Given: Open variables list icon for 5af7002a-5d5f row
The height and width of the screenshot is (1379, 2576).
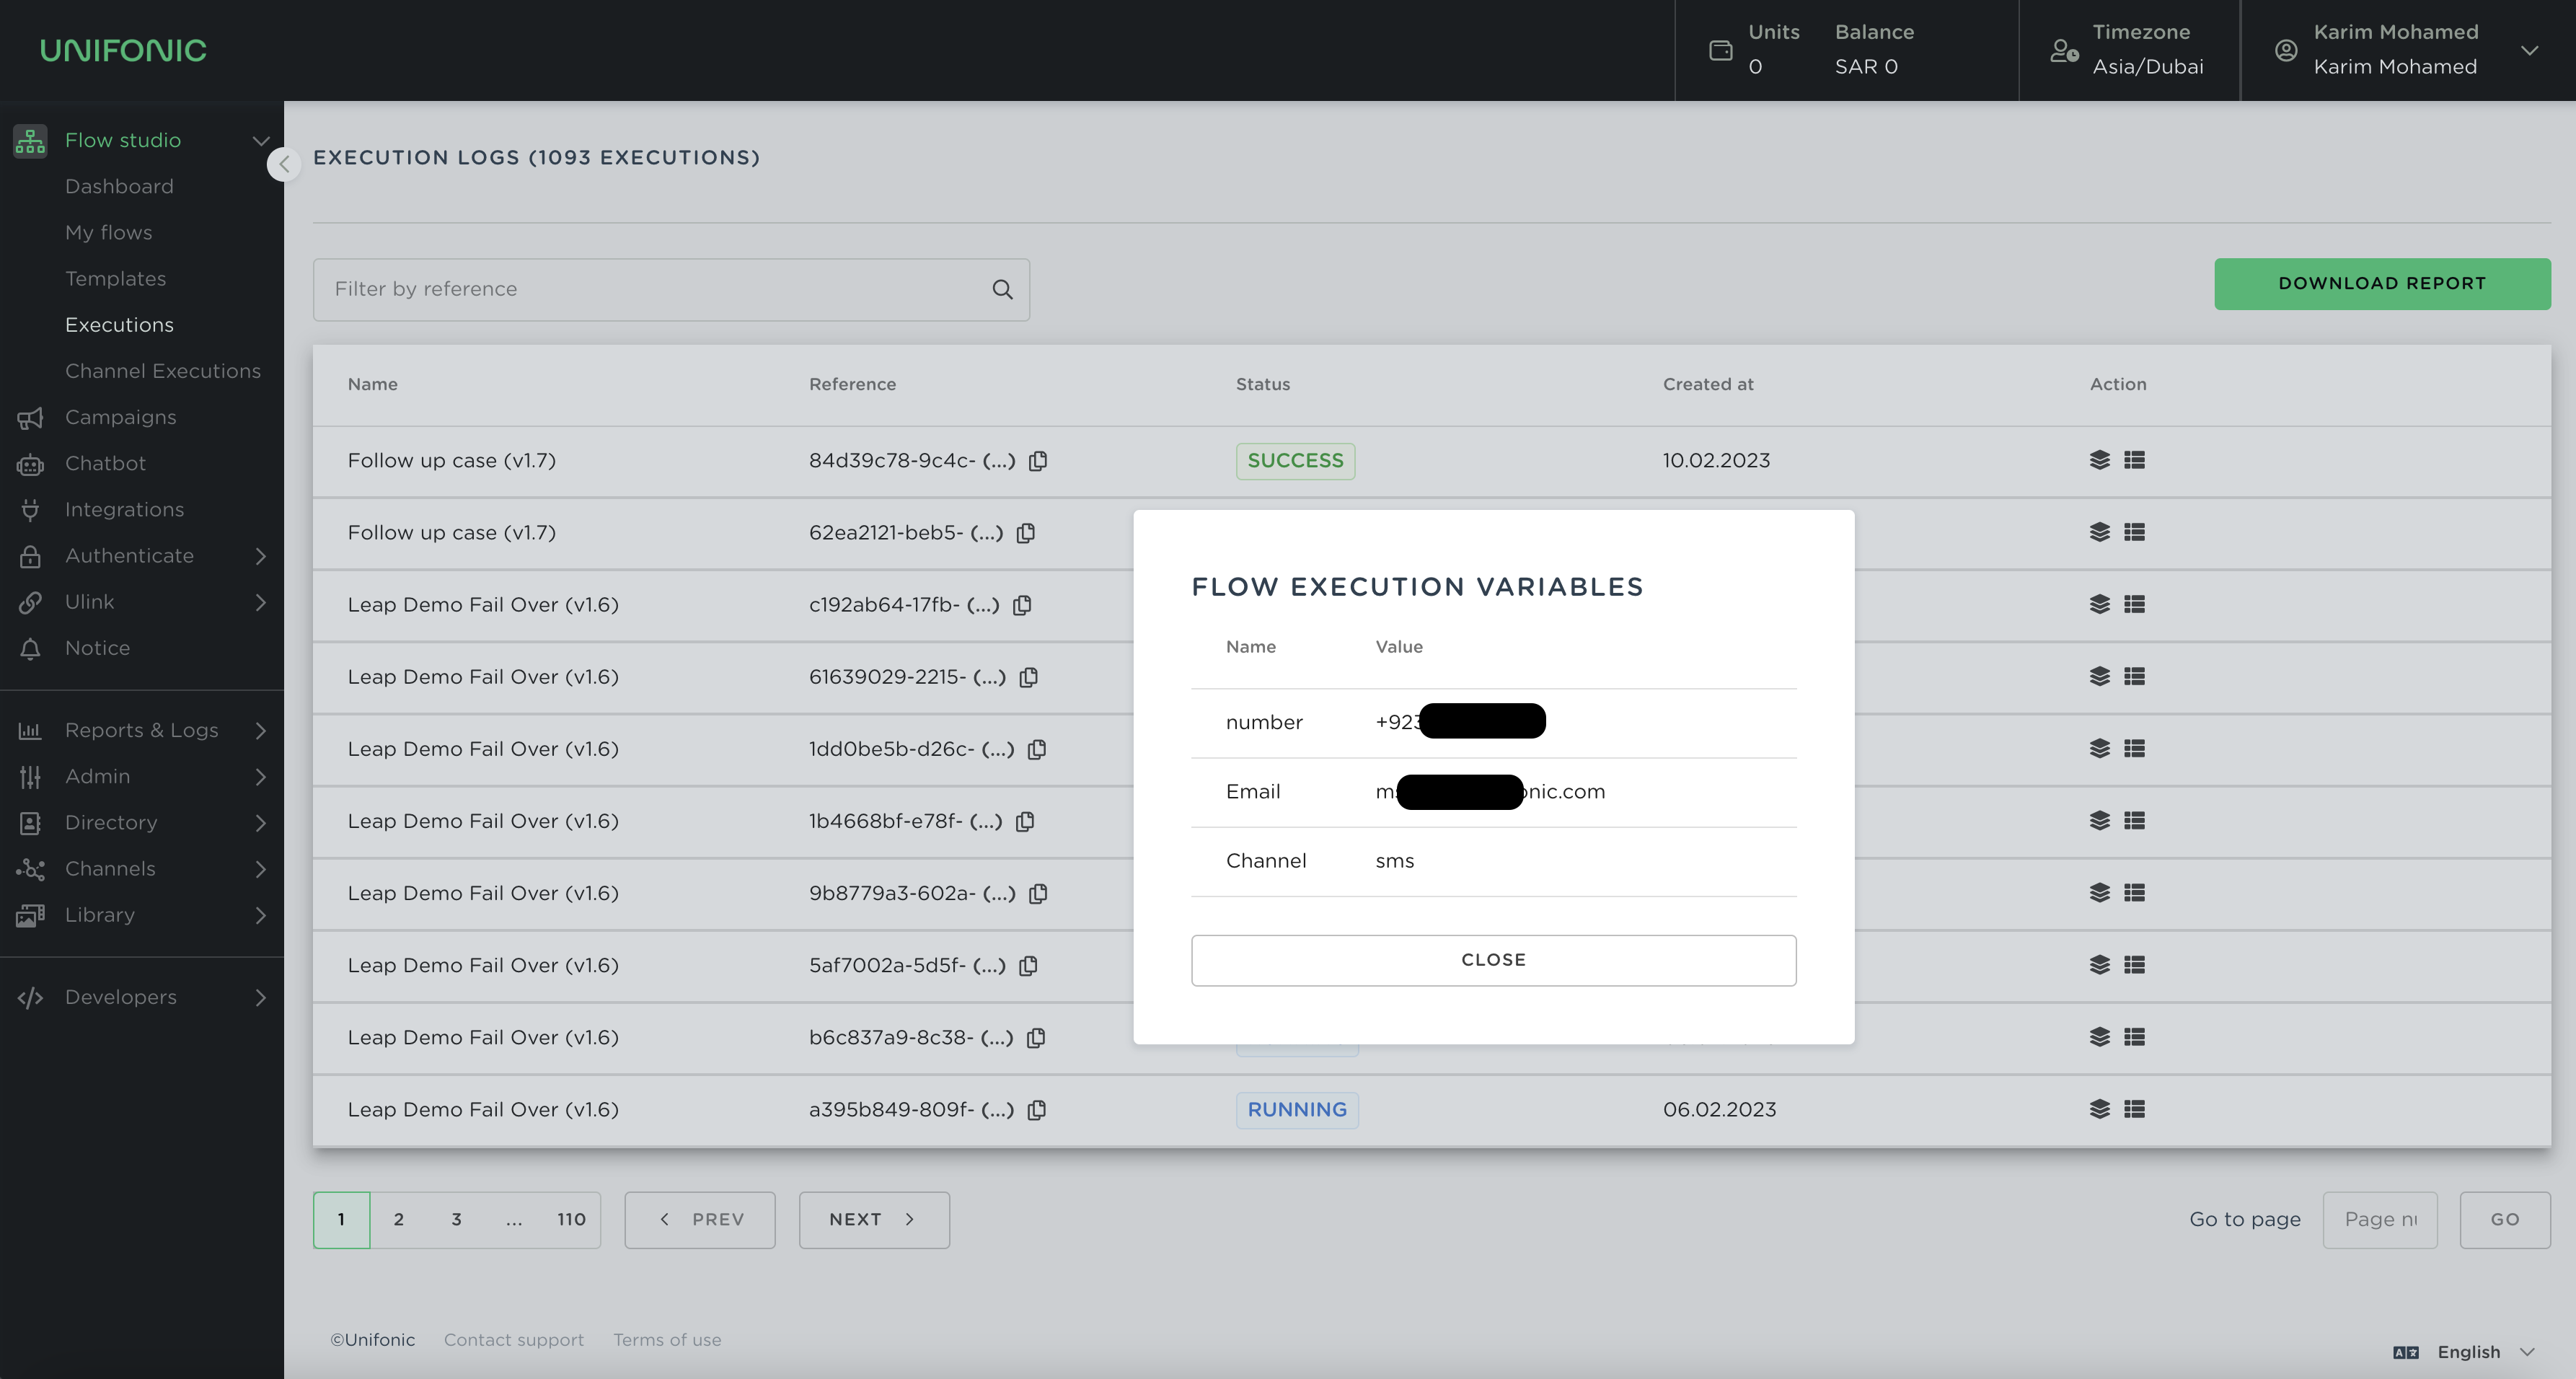Looking at the screenshot, I should coord(2134,965).
